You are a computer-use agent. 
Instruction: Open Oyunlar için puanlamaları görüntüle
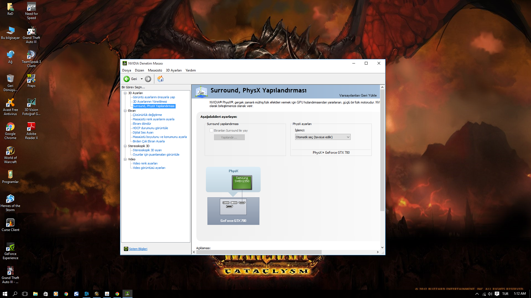[156, 155]
